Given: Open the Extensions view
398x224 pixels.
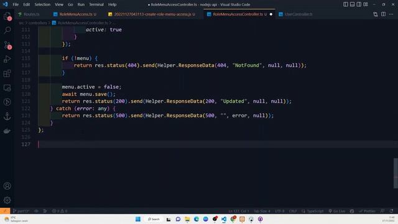Looking at the screenshot, I should click(x=7, y=73).
